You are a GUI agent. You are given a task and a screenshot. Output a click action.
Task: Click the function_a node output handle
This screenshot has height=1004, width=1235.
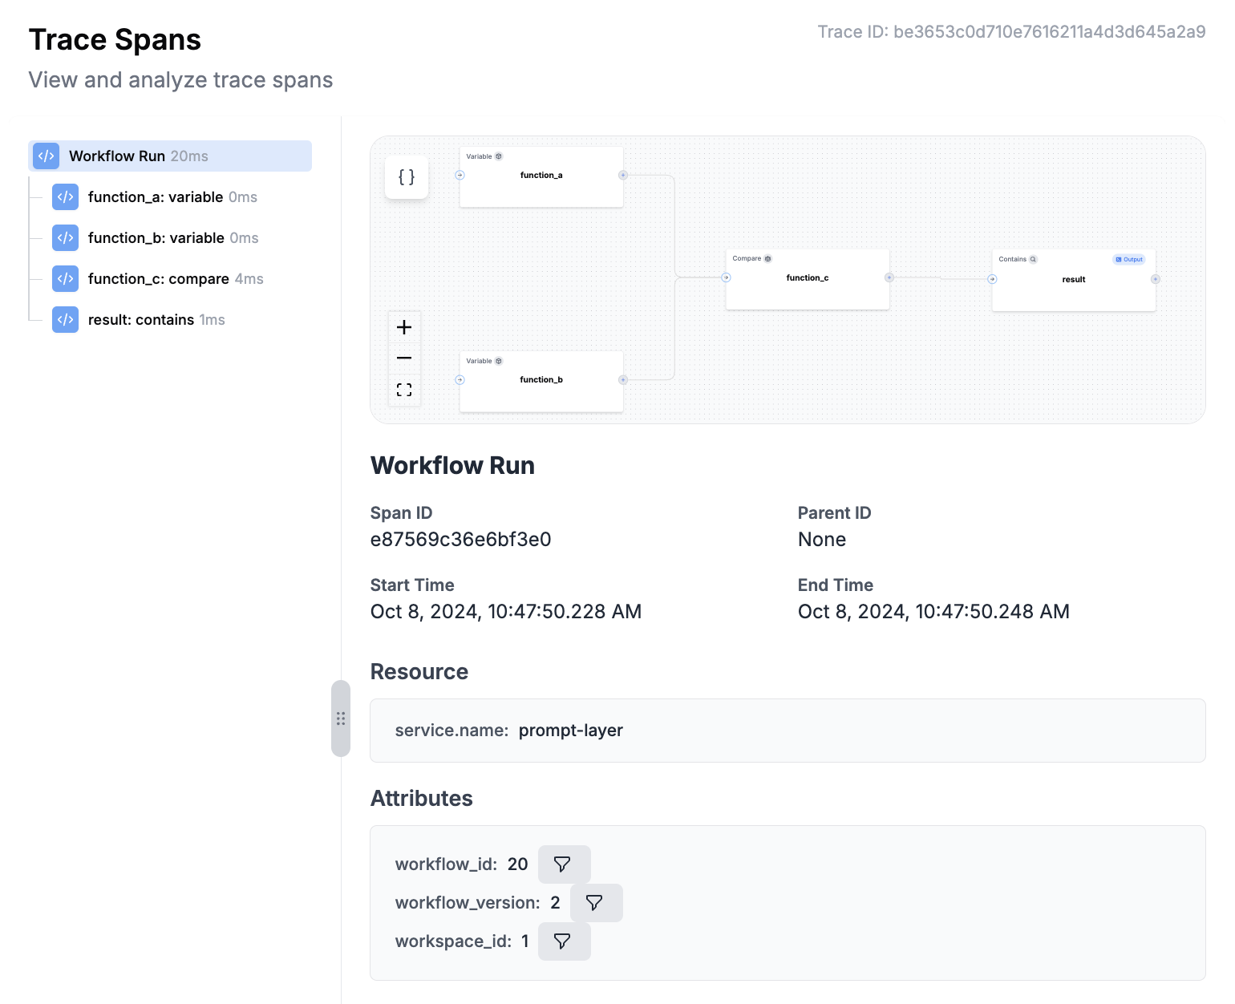623,175
